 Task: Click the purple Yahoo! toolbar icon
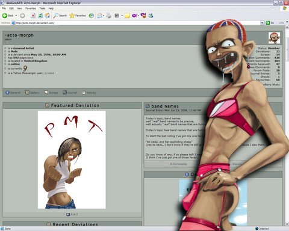[134, 16]
